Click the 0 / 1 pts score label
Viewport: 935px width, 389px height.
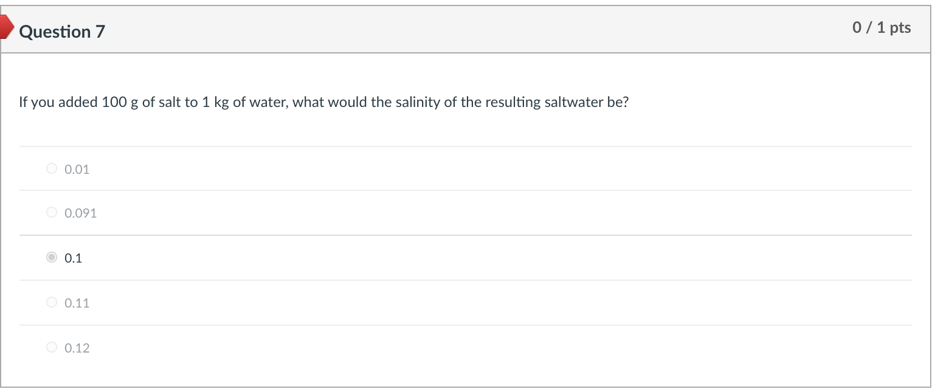click(x=882, y=27)
